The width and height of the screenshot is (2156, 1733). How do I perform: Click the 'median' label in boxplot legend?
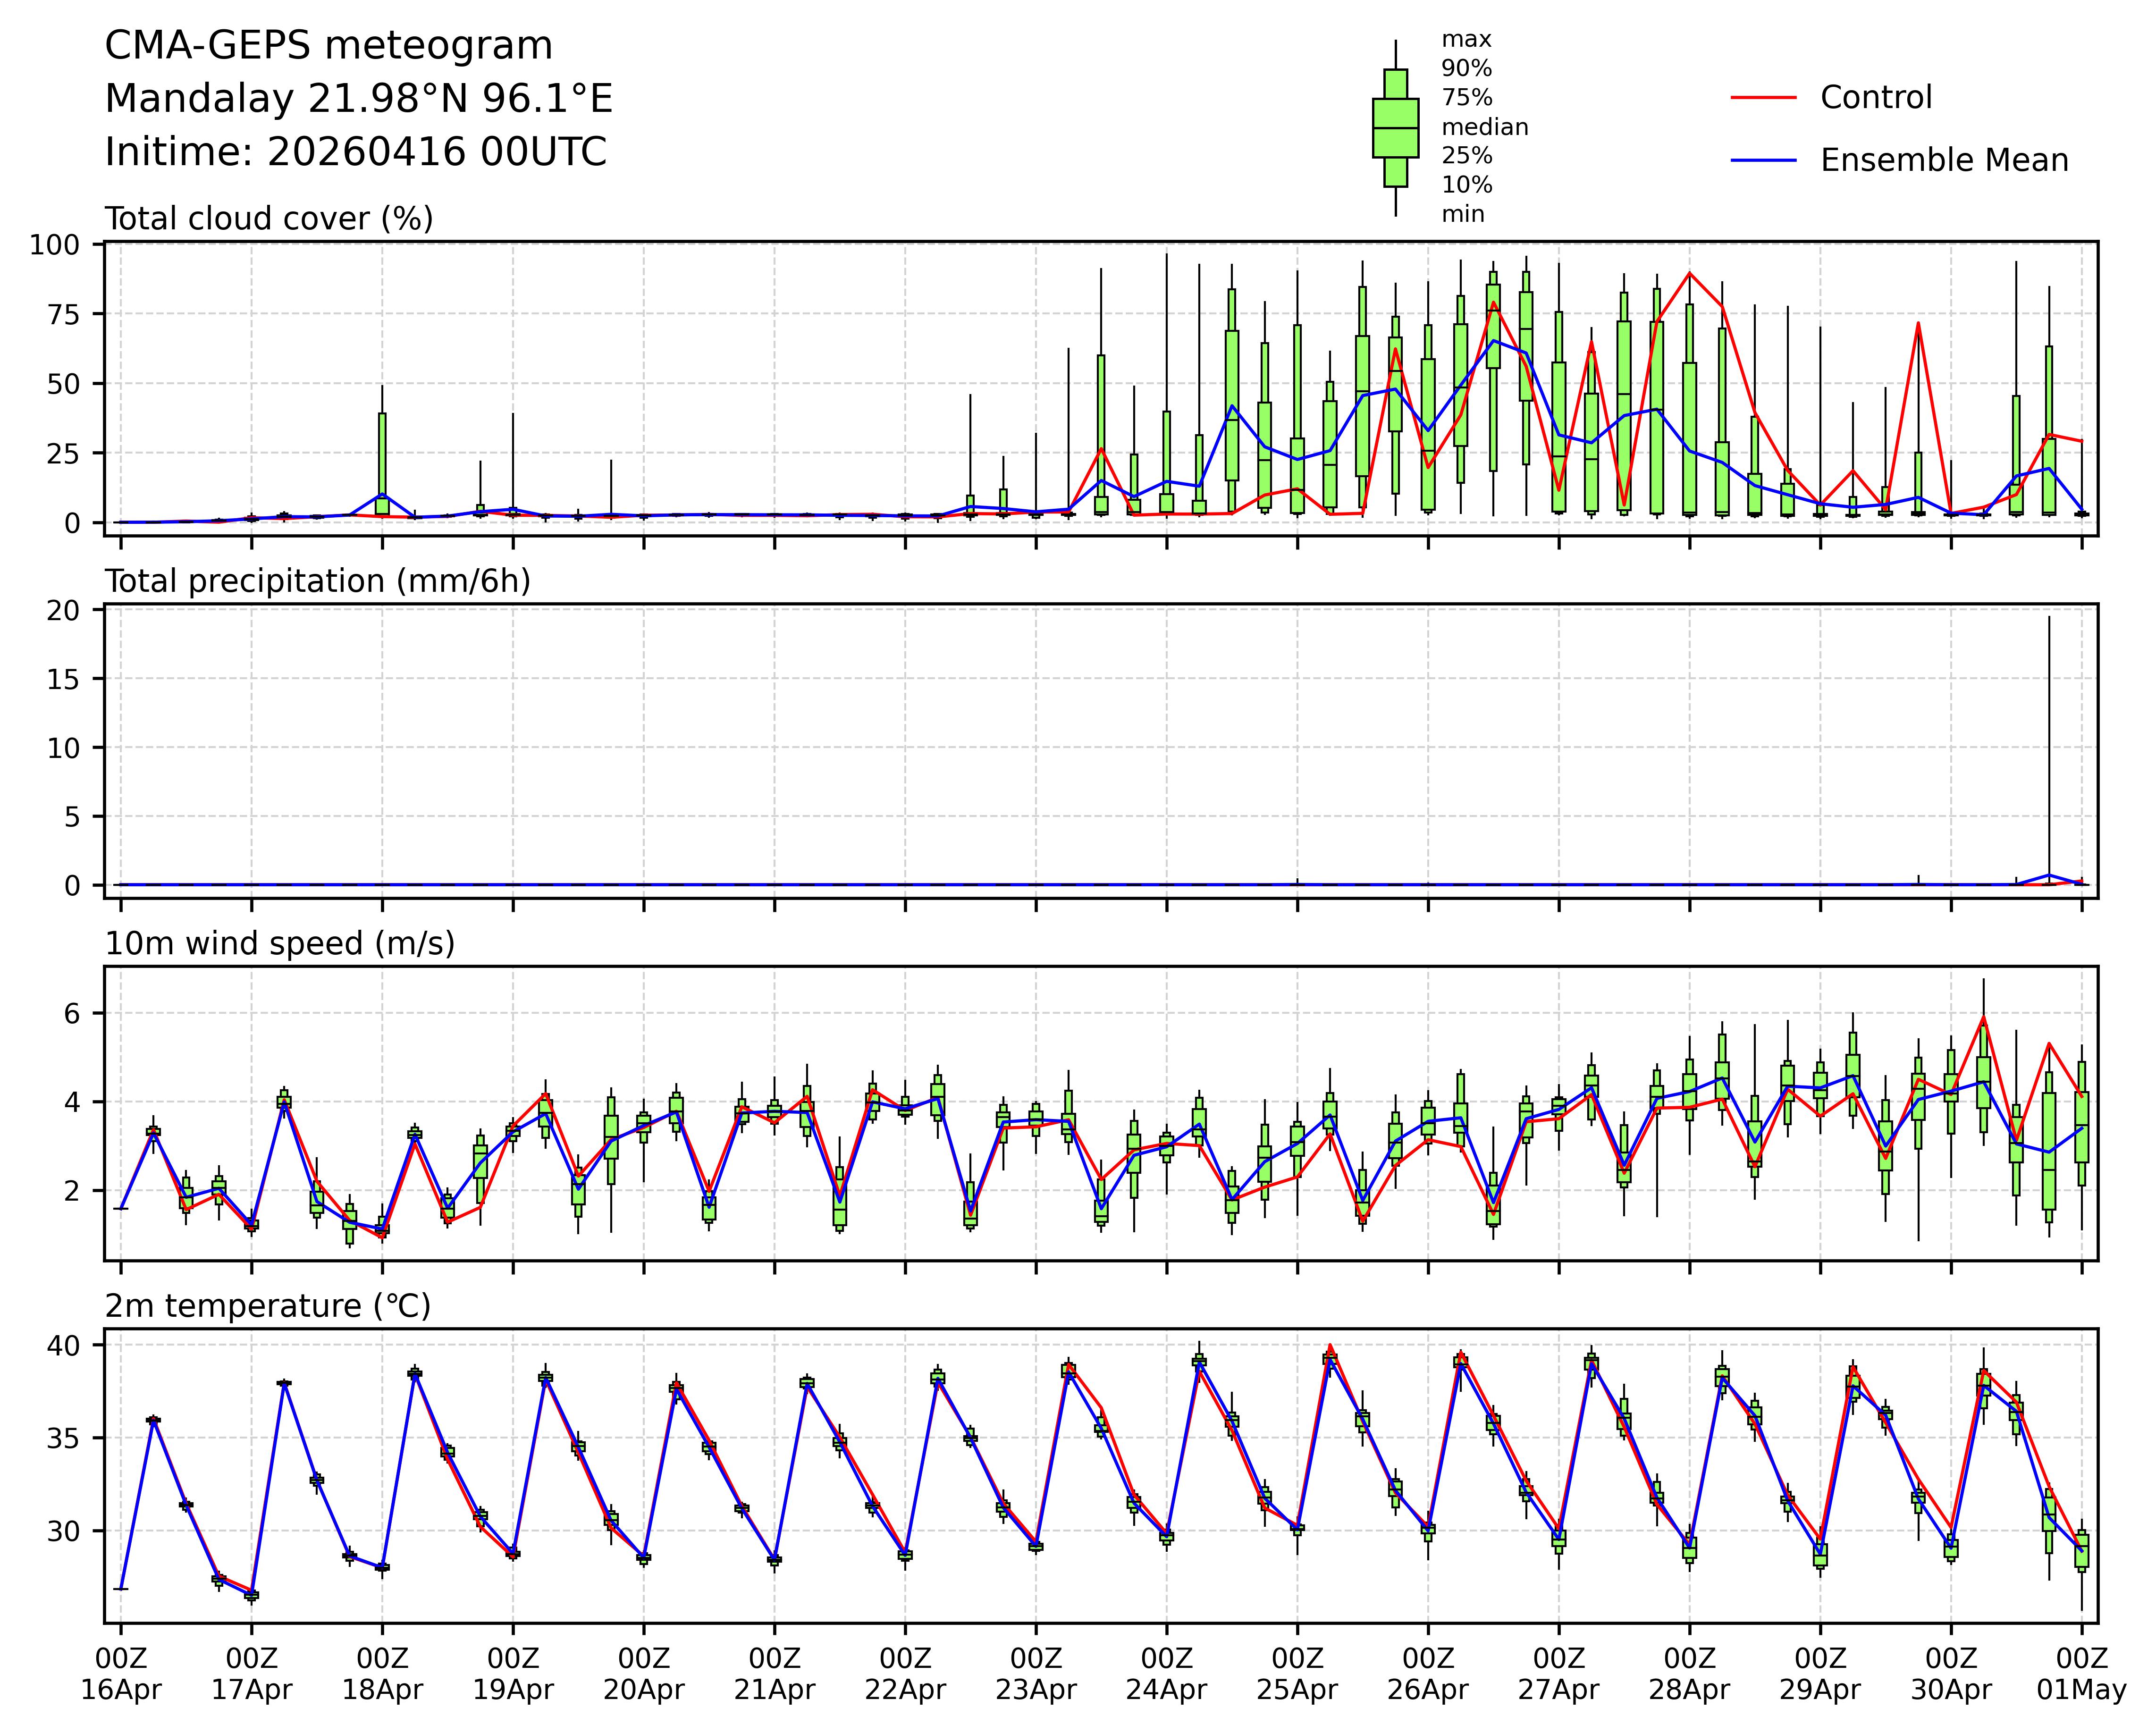pyautogui.click(x=1484, y=127)
